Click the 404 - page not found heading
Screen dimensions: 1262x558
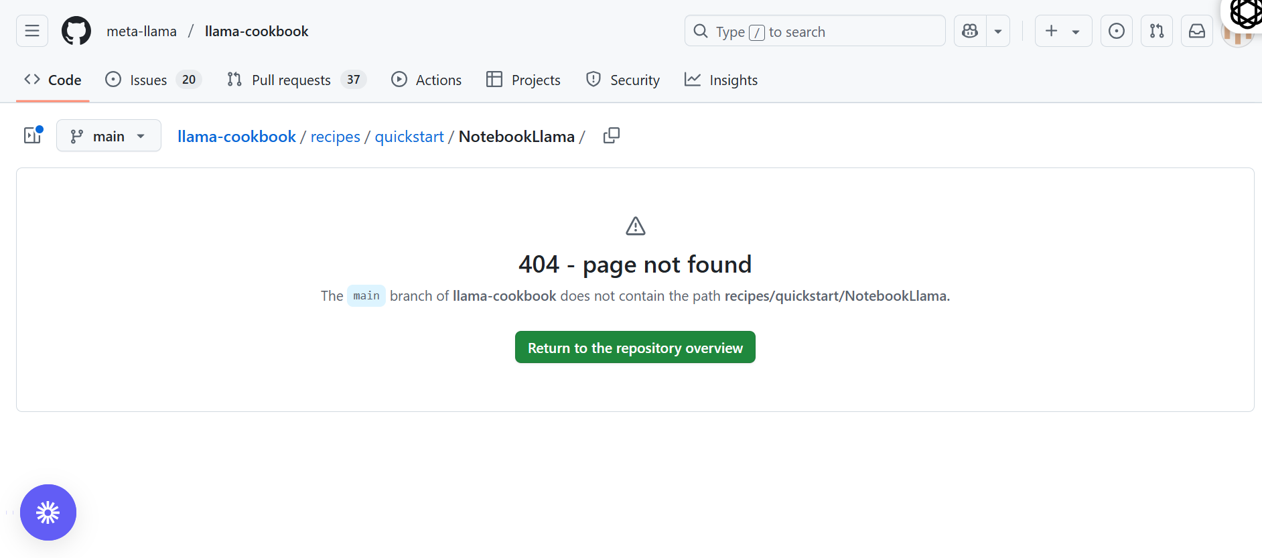click(x=635, y=264)
